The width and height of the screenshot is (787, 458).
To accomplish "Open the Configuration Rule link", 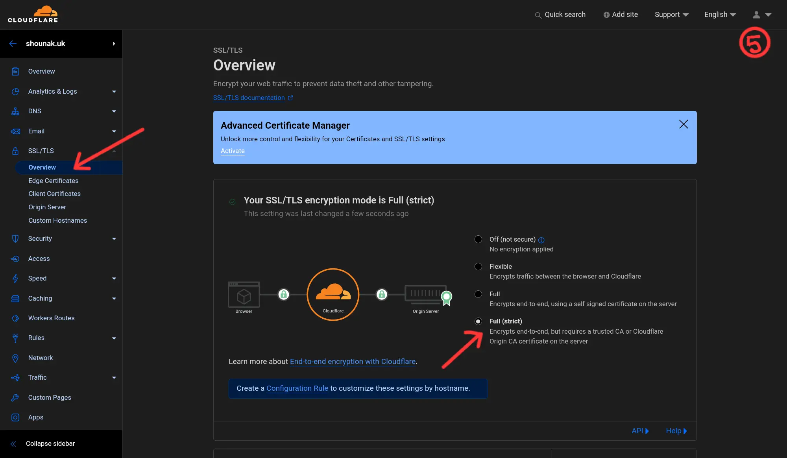I will pyautogui.click(x=297, y=388).
